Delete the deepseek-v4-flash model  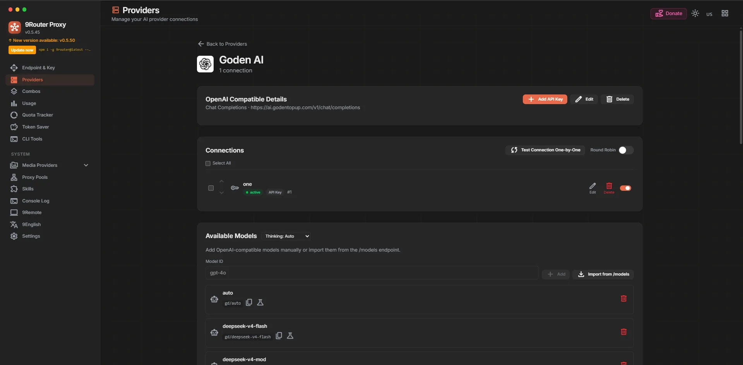coord(624,332)
